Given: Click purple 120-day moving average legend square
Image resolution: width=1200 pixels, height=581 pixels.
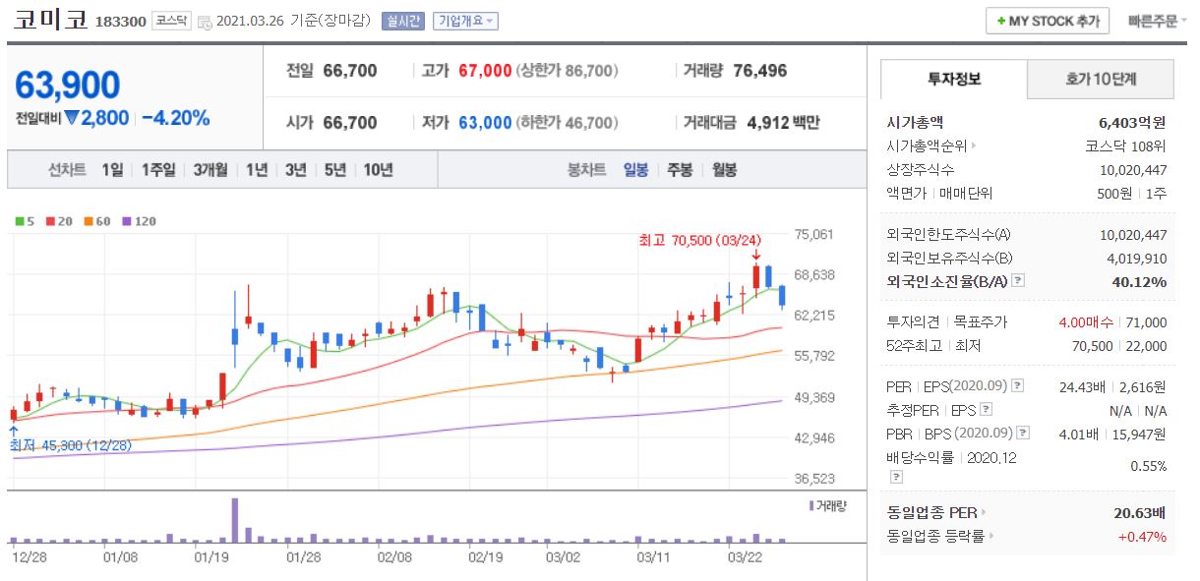Looking at the screenshot, I should click(x=125, y=222).
